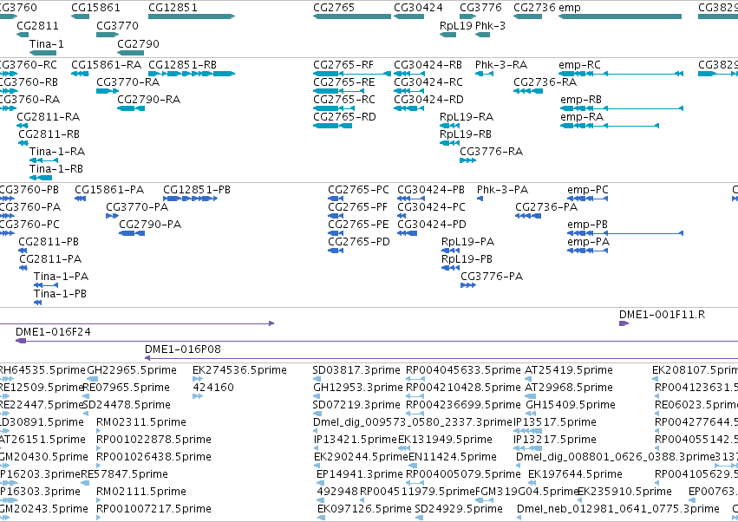Select transcript CG30424-RC label
The height and width of the screenshot is (522, 738).
coord(428,82)
